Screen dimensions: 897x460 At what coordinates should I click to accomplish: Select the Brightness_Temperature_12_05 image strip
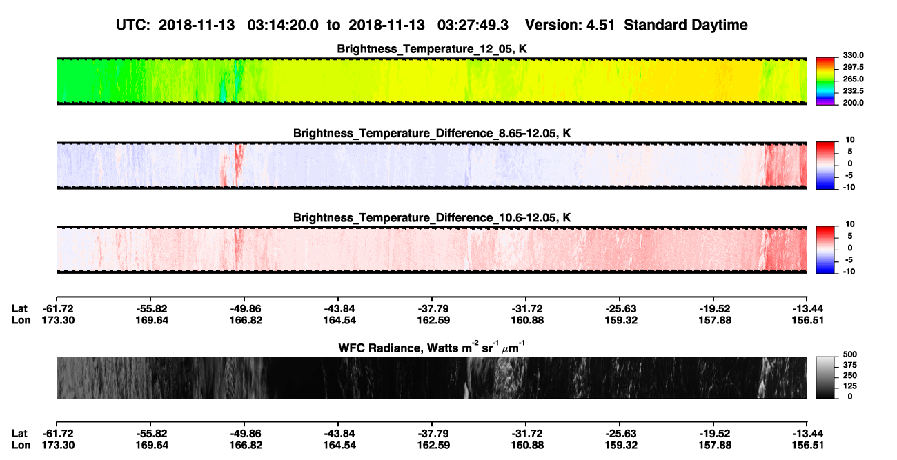431,81
